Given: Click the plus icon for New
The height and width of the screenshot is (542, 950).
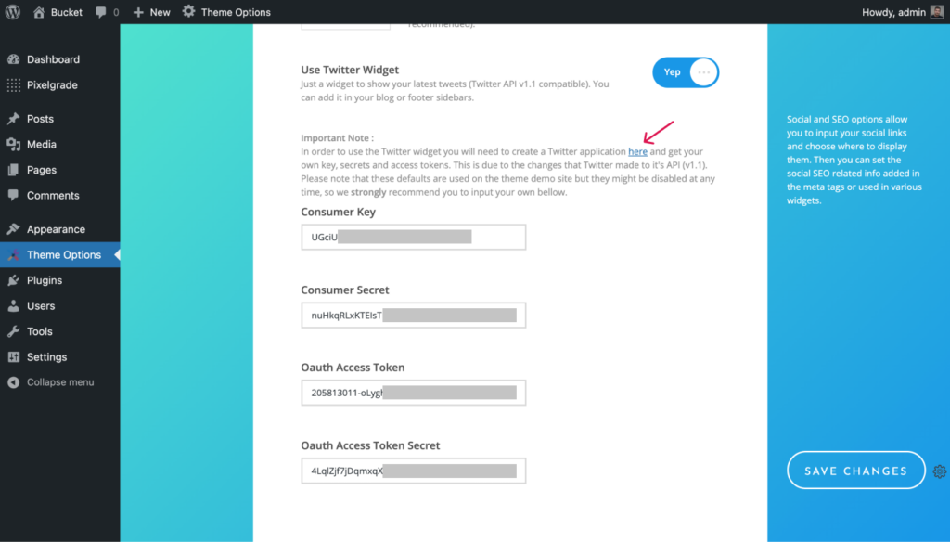Looking at the screenshot, I should (138, 12).
